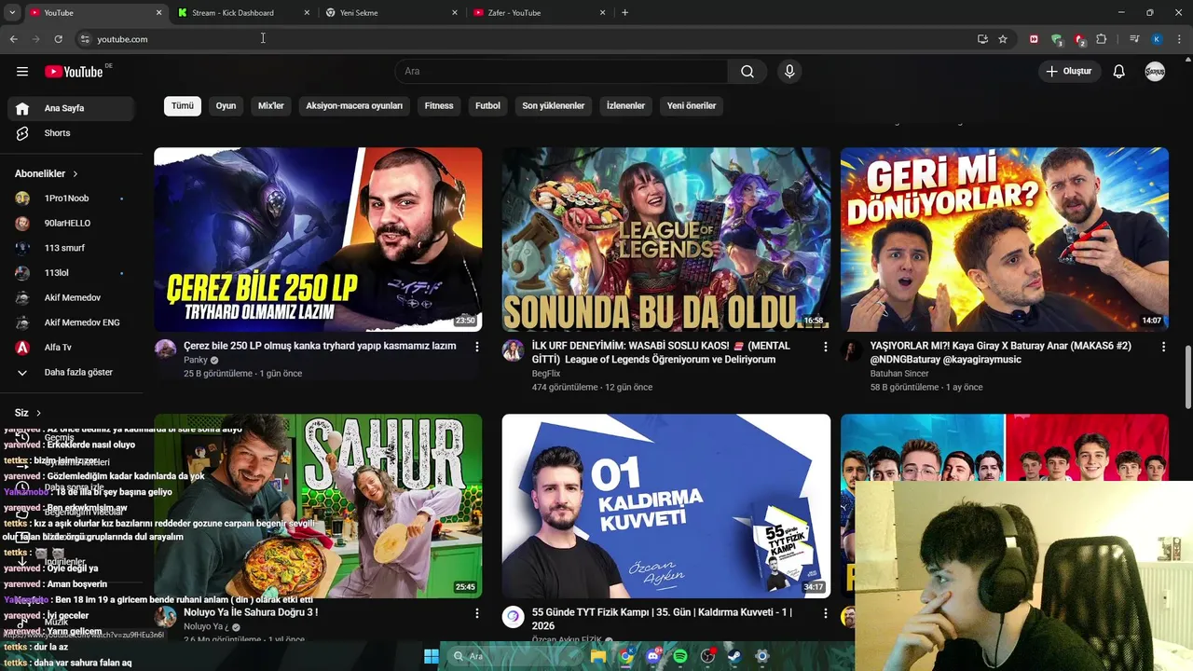
Task: Open more options for BegFlix URF video
Action: pyautogui.click(x=825, y=347)
